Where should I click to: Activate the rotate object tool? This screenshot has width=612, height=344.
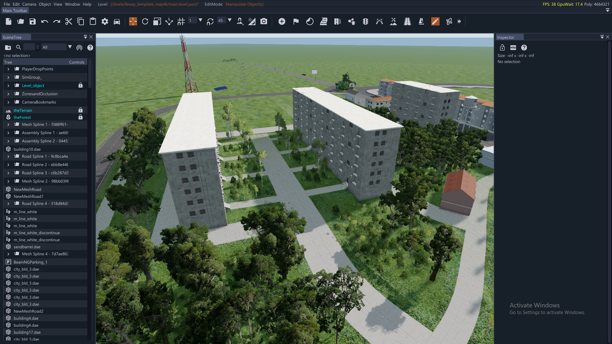[145, 22]
